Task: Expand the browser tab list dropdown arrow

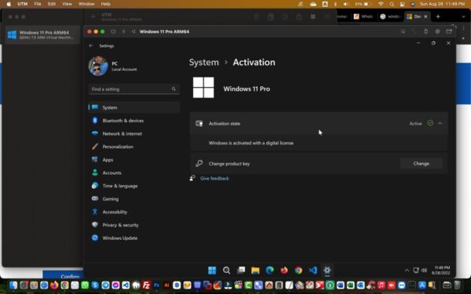Action: [x=463, y=16]
